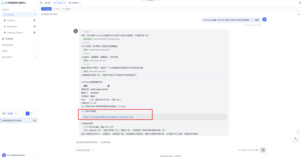This screenshot has width=301, height=157.
Task: Select the CodeArts agent
Action: click(x=11, y=20)
